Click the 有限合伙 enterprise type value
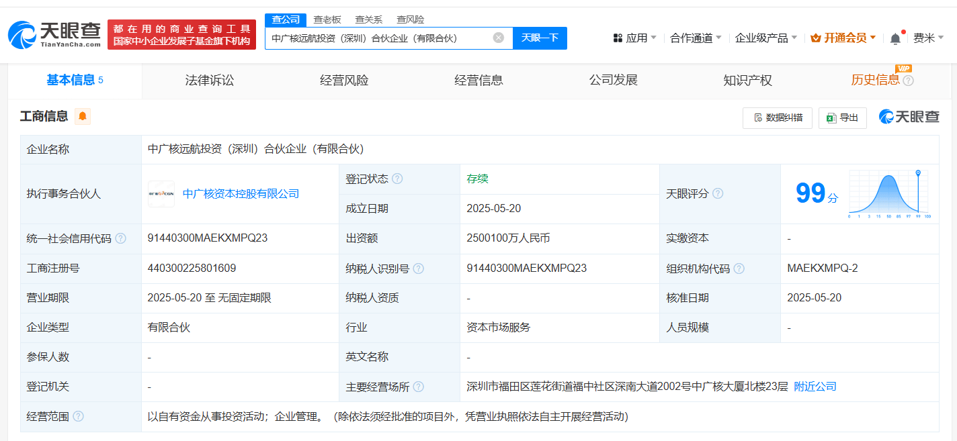Screen dimensions: 957x441 click(169, 328)
